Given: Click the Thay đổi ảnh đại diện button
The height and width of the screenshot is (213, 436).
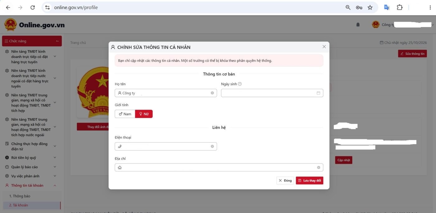Looking at the screenshot, I should tap(93, 127).
